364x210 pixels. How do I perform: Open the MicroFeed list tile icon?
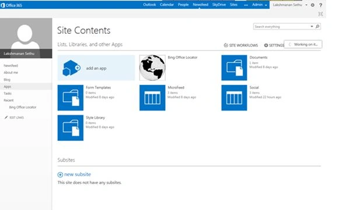pyautogui.click(x=152, y=98)
